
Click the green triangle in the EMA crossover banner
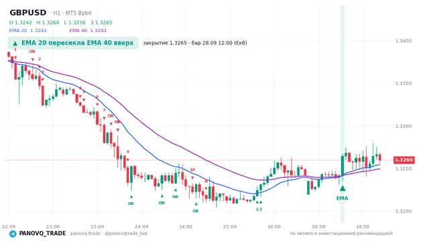coord(15,43)
